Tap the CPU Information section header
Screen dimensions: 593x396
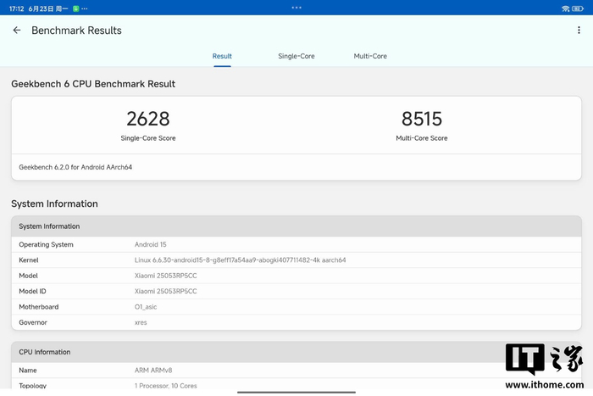click(296, 352)
